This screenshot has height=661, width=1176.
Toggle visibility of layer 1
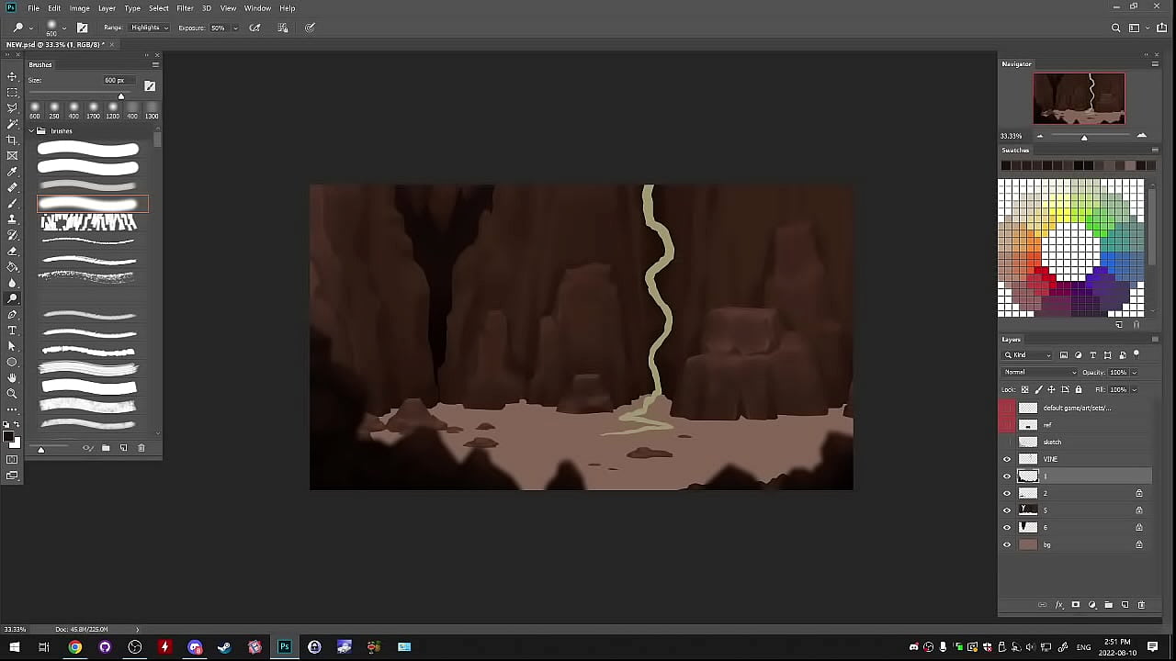(1007, 476)
